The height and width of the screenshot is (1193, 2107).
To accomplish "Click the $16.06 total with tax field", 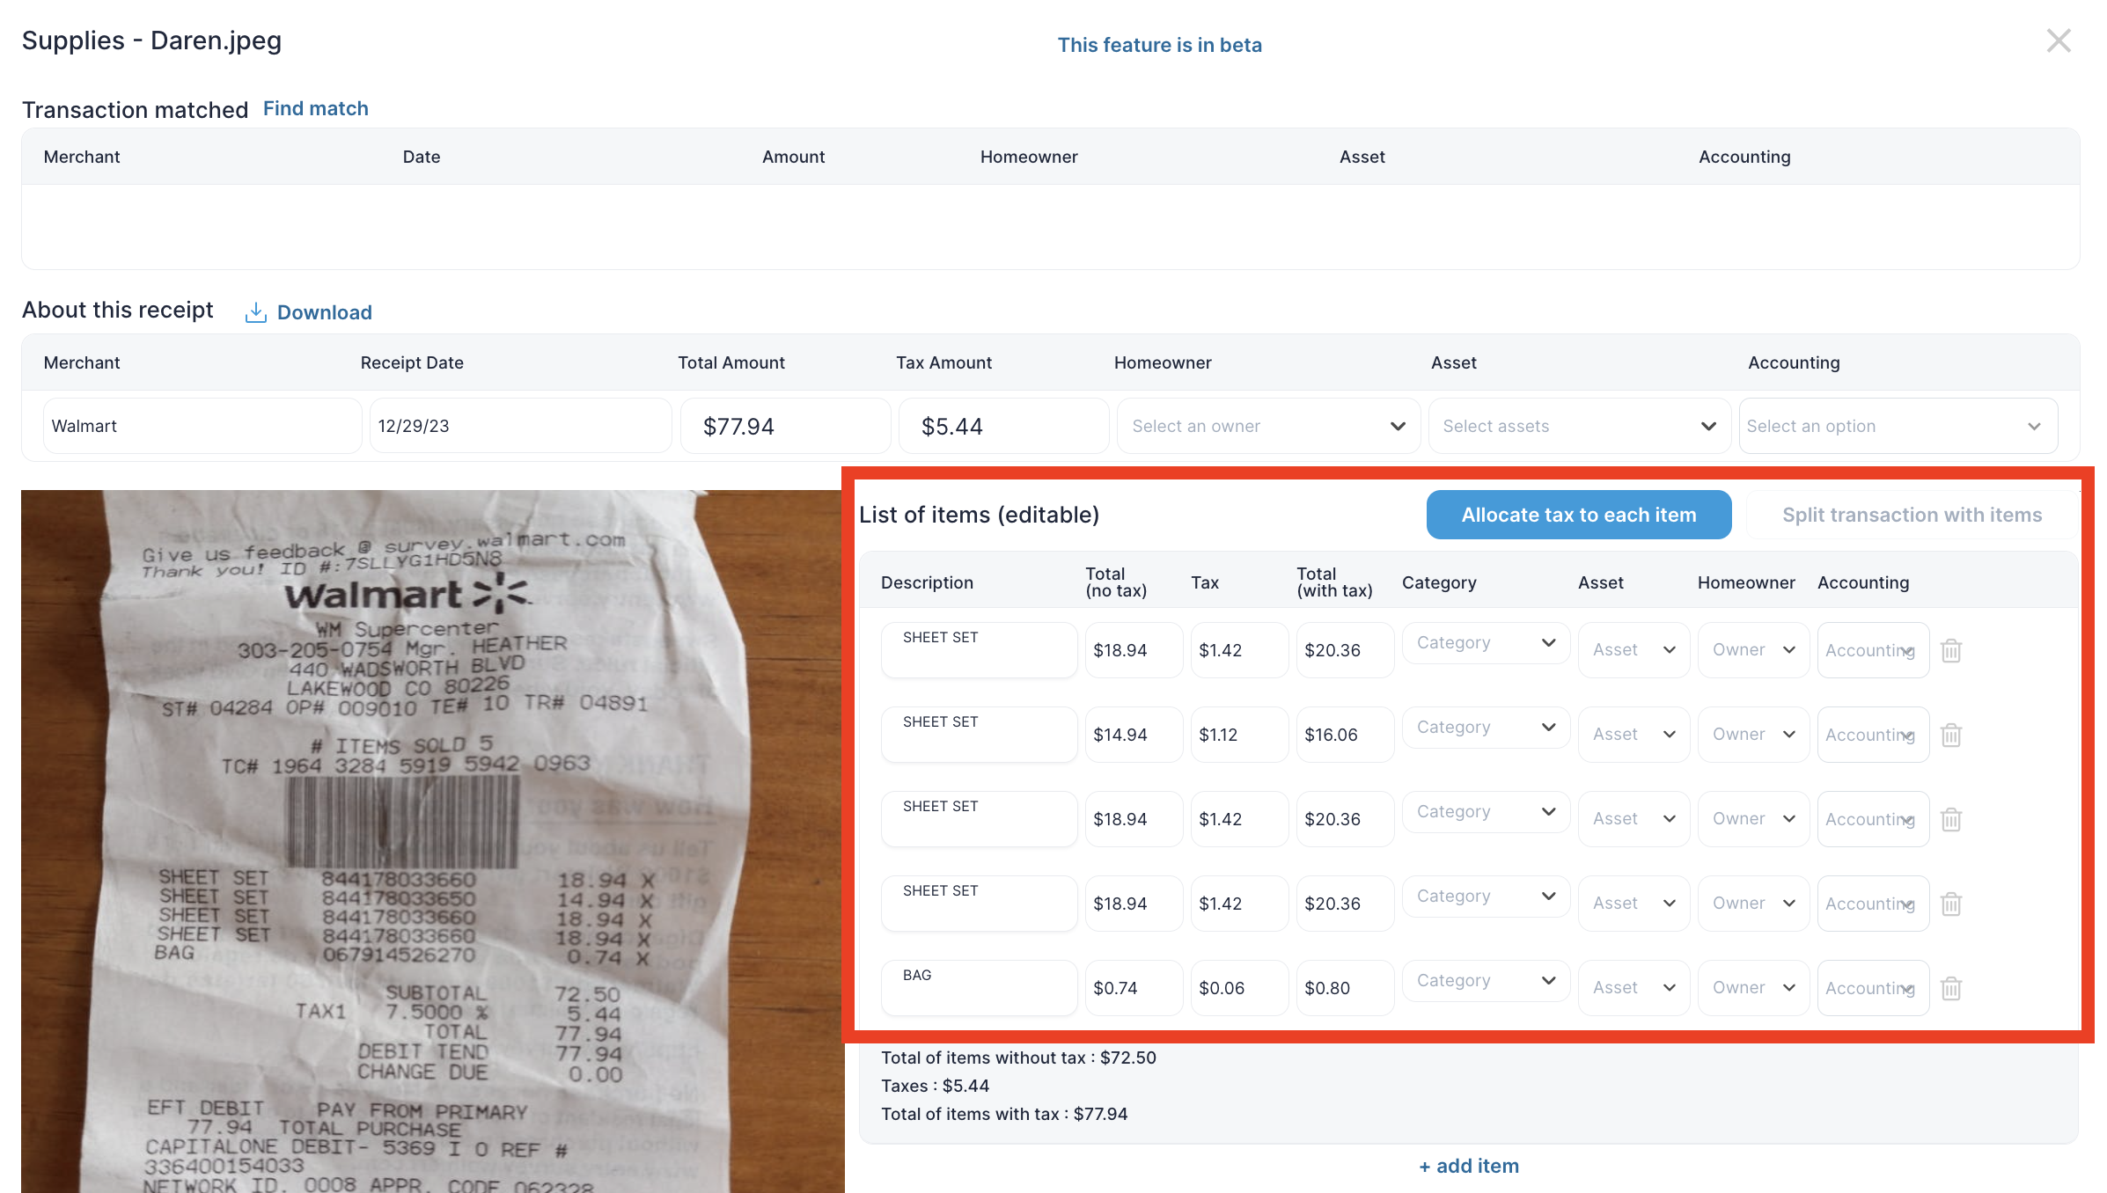I will click(x=1345, y=735).
